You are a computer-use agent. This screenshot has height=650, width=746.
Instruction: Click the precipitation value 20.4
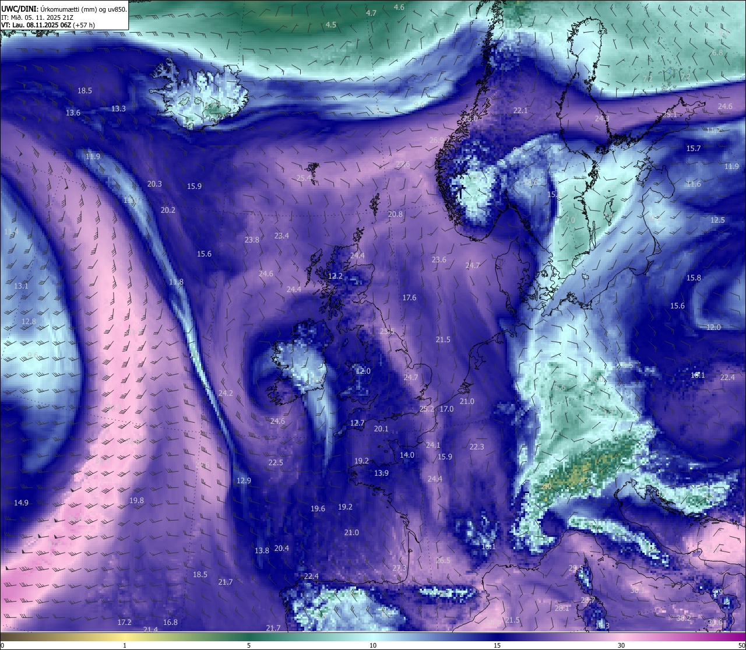click(281, 548)
